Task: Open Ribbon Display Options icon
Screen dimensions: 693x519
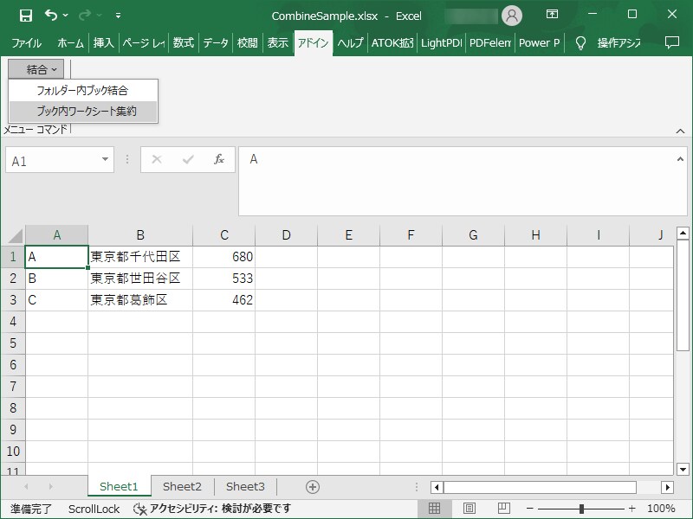Action: click(552, 15)
